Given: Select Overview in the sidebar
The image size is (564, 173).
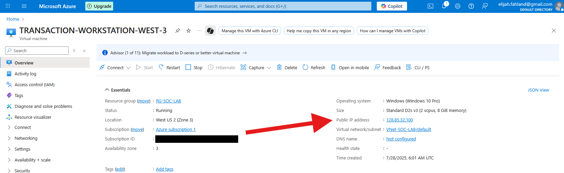Looking at the screenshot, I should tap(45, 63).
